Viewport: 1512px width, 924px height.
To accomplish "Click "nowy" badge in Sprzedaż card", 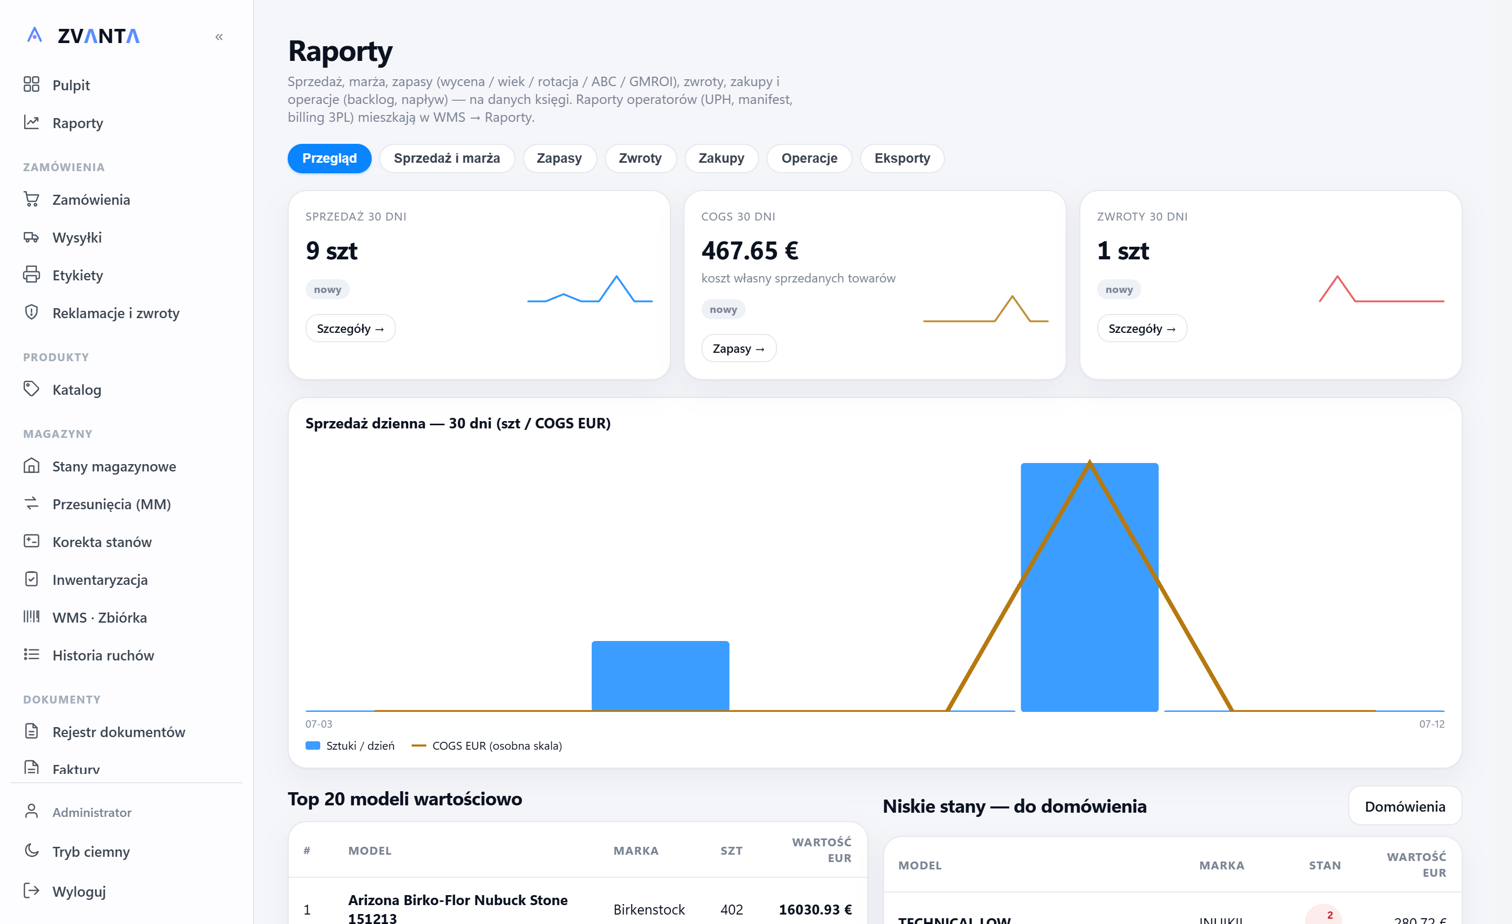I will [328, 290].
